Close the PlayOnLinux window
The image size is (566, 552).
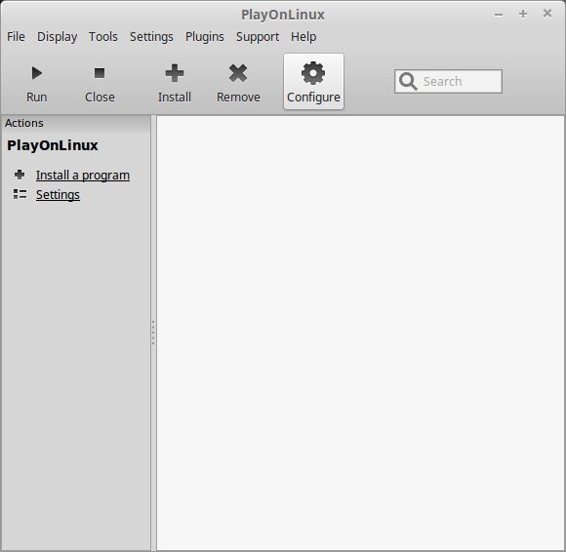coord(547,14)
